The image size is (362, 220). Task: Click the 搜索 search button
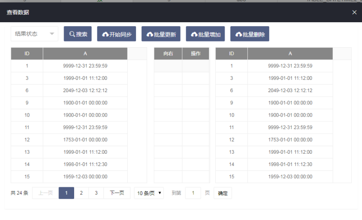pyautogui.click(x=78, y=34)
